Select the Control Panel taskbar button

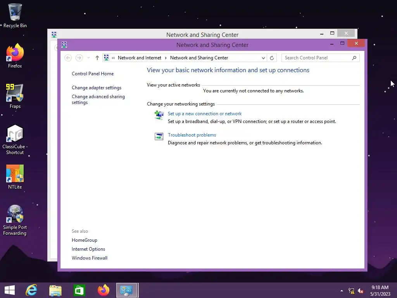[127, 290]
